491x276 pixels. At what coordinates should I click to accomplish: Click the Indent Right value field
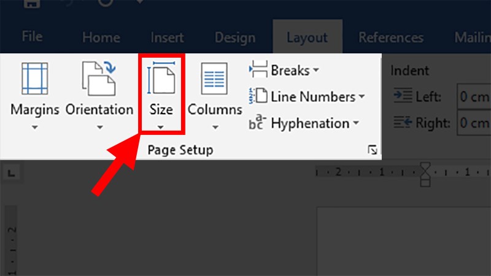(474, 123)
